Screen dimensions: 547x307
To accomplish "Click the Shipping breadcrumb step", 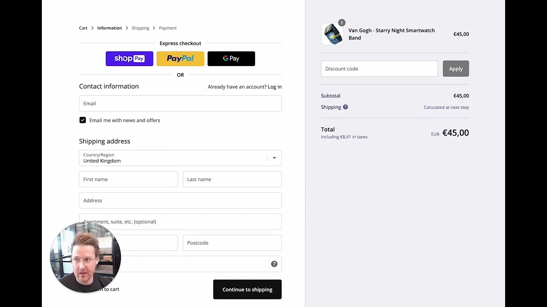I will (x=140, y=28).
